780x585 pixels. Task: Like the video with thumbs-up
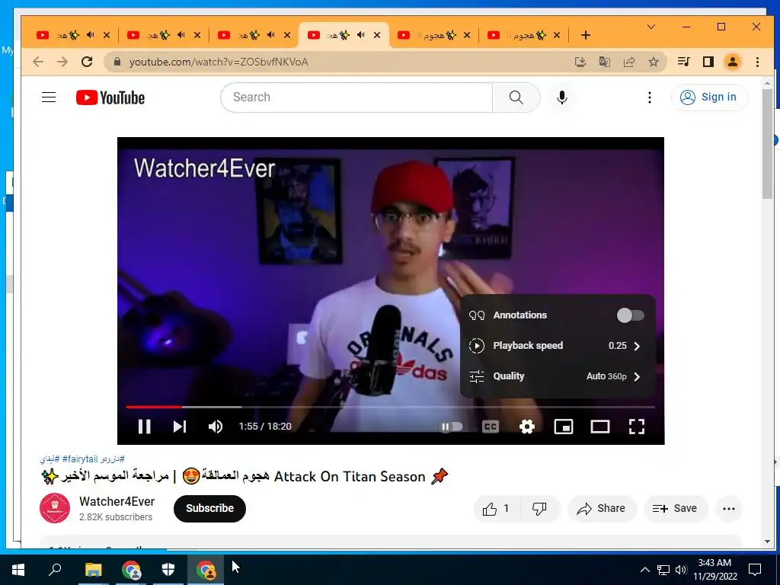[x=495, y=508]
